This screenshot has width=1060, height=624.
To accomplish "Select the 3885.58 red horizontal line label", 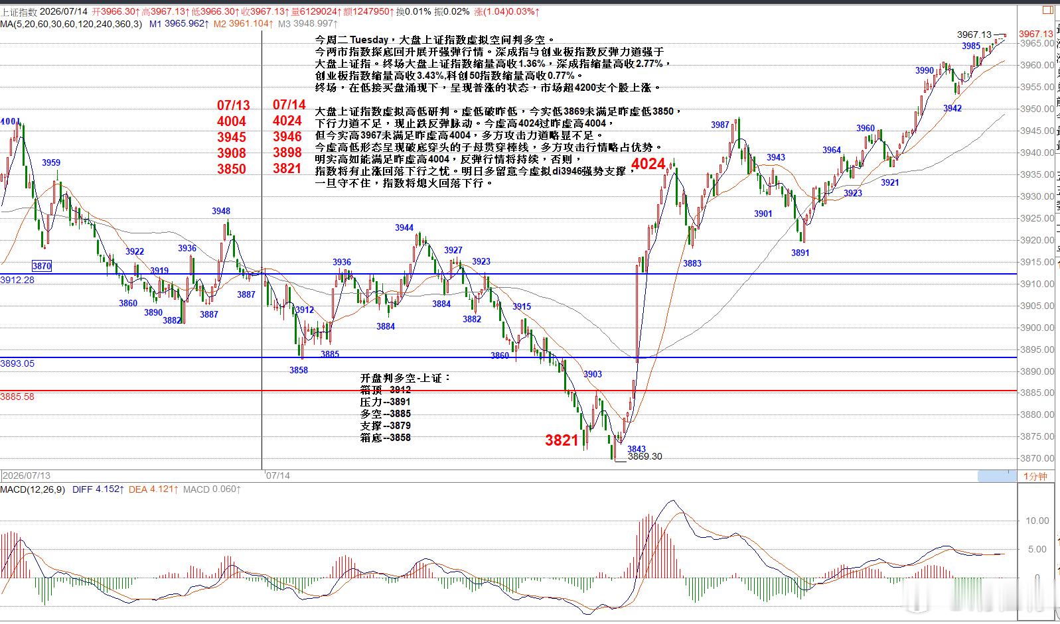I will point(17,397).
